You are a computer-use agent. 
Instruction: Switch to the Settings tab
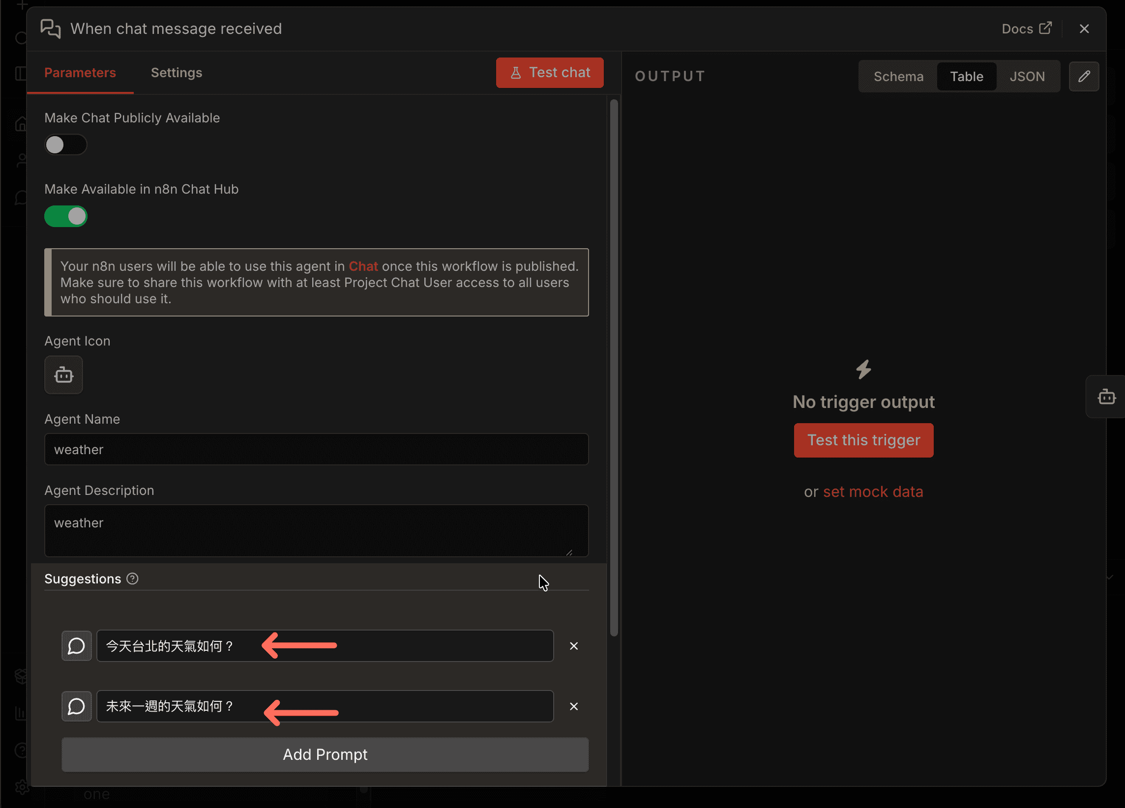[176, 73]
